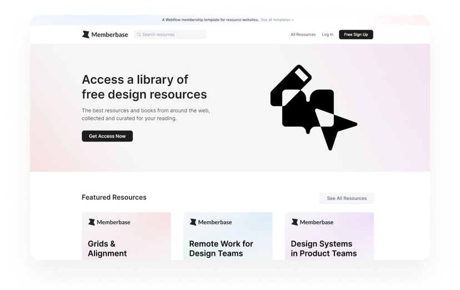The height and width of the screenshot is (290, 460).
Task: Click logo icon on Grids & Alignment card
Action: point(92,222)
